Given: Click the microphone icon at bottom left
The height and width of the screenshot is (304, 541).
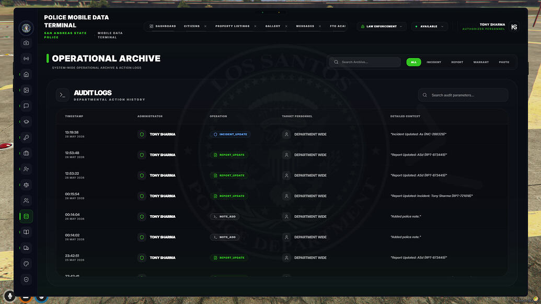Looking at the screenshot, I should (9, 296).
